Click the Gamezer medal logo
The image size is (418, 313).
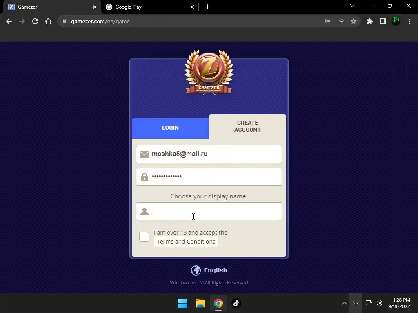coord(209,72)
